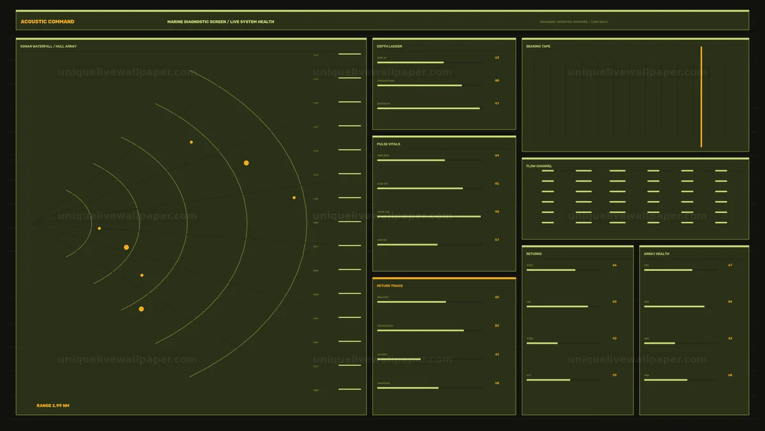
Task: Open the Depth Ladder panel title
Action: click(x=390, y=47)
